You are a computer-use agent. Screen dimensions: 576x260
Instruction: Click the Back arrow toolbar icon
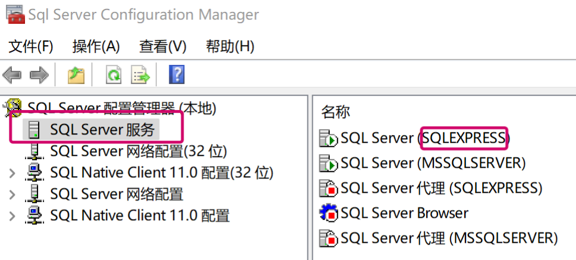point(12,74)
